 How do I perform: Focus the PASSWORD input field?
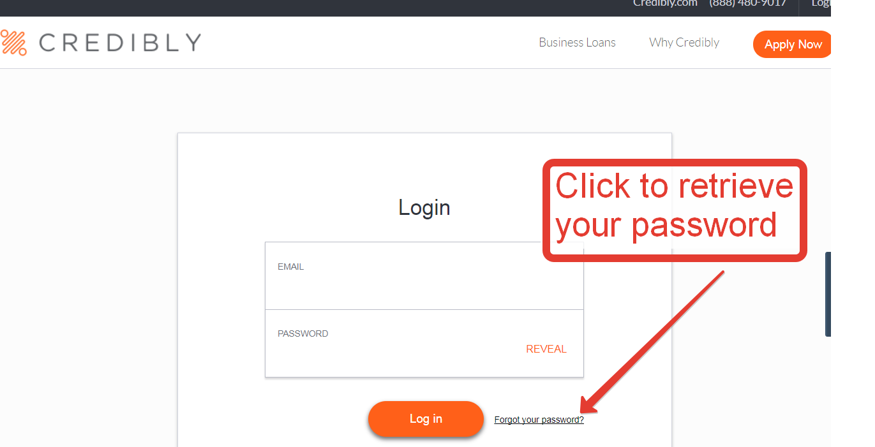[424, 343]
